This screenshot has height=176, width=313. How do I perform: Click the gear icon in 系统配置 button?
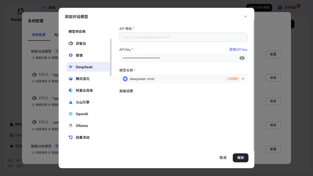pyautogui.click(x=280, y=8)
